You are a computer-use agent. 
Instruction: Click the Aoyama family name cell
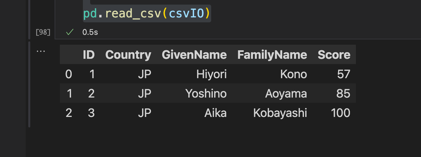pos(286,94)
